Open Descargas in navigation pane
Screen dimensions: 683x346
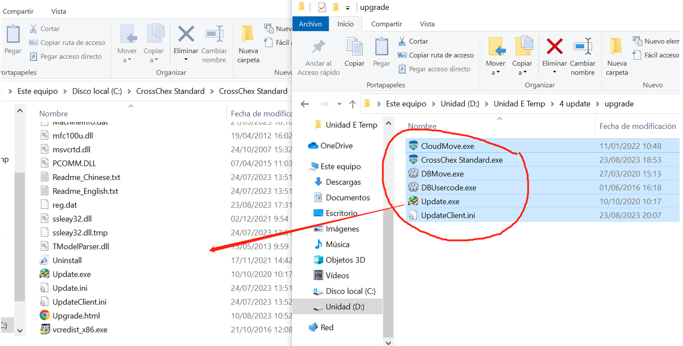point(337,182)
